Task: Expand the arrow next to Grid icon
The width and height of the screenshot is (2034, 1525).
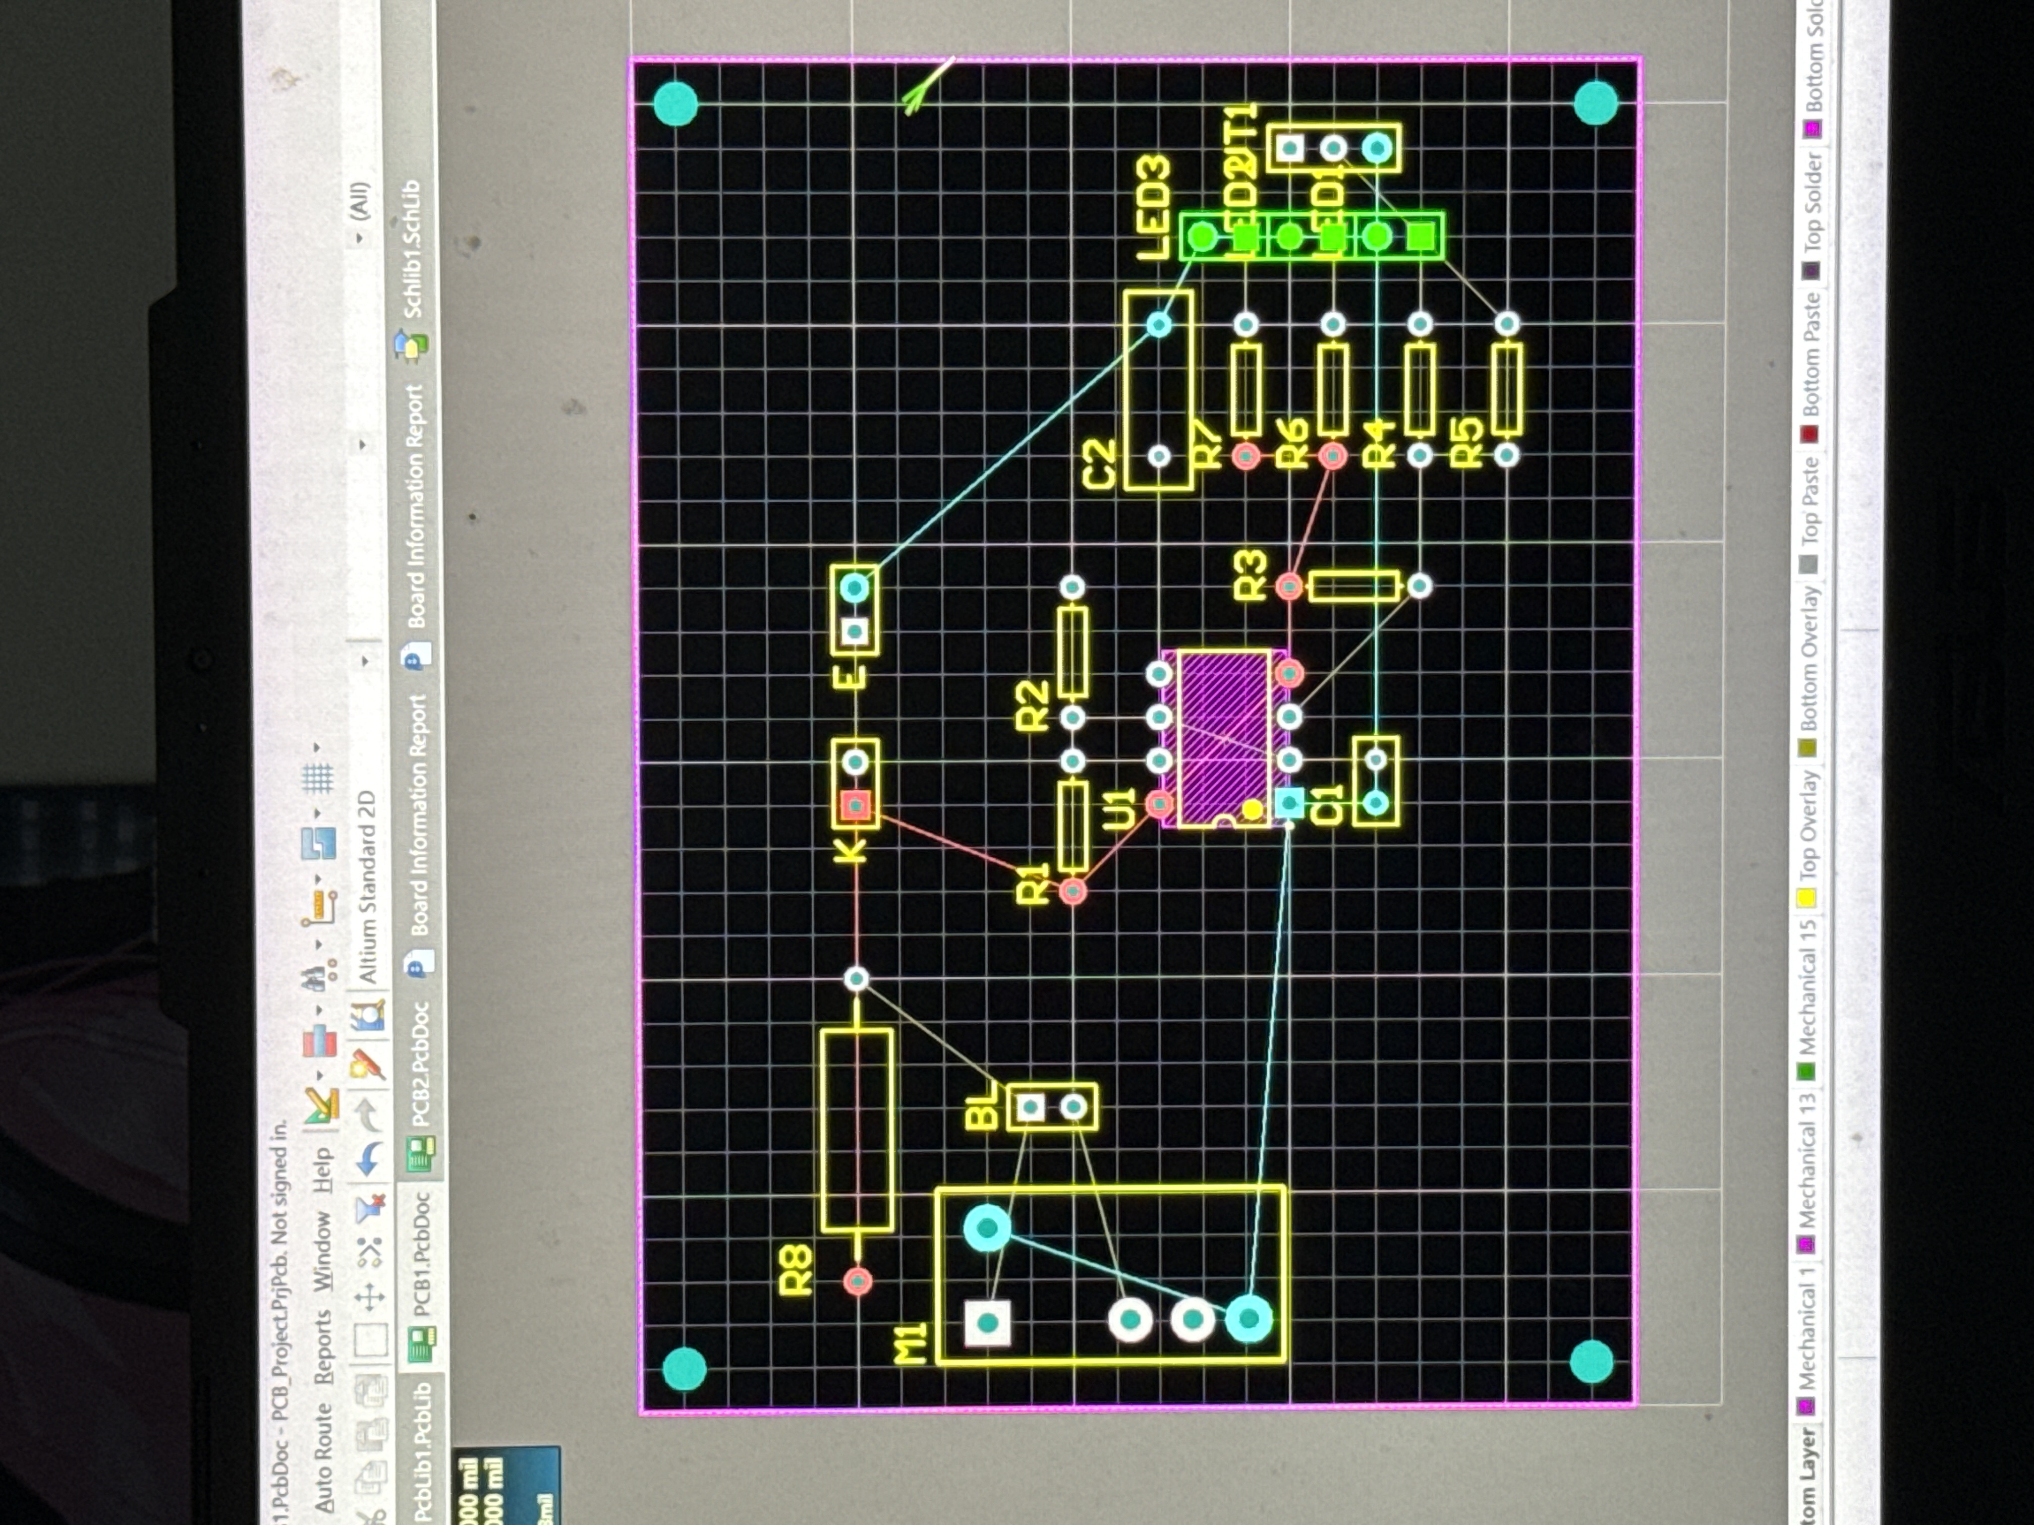Action: tap(317, 746)
